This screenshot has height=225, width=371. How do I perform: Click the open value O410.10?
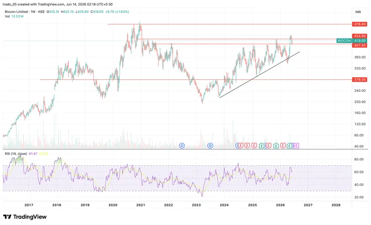[x=52, y=11]
